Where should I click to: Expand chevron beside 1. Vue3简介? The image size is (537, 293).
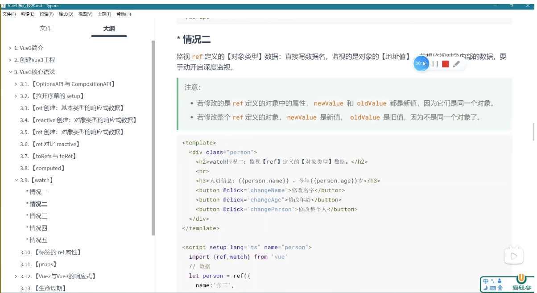point(10,48)
